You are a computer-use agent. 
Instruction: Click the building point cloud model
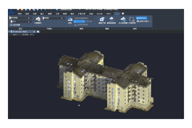click(105, 81)
